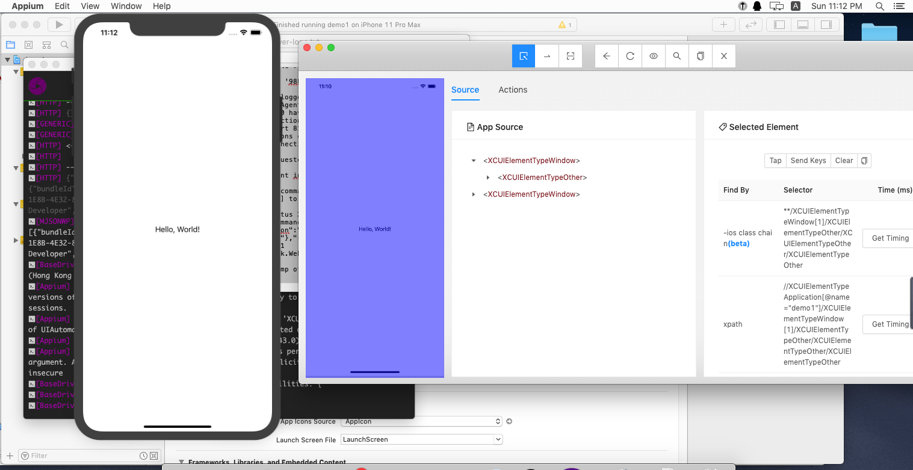Open the Appium menu in menu bar
Screen dimensions: 913x470
click(x=28, y=6)
